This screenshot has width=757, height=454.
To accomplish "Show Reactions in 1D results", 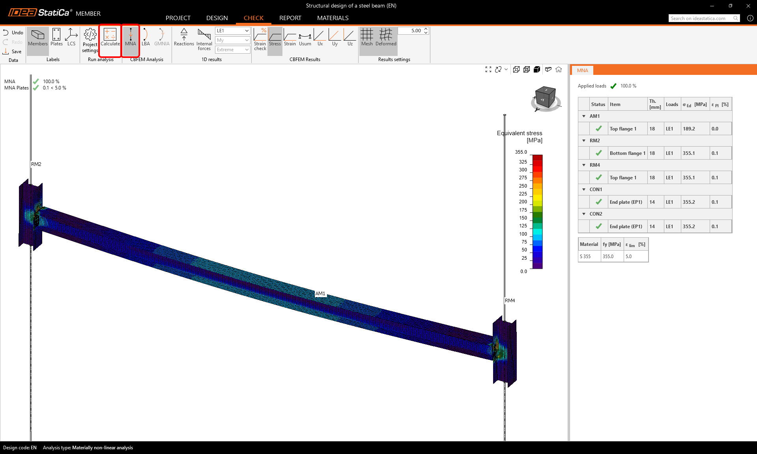I will pos(184,37).
